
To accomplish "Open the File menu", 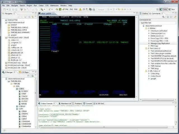I will [x=3, y=6].
